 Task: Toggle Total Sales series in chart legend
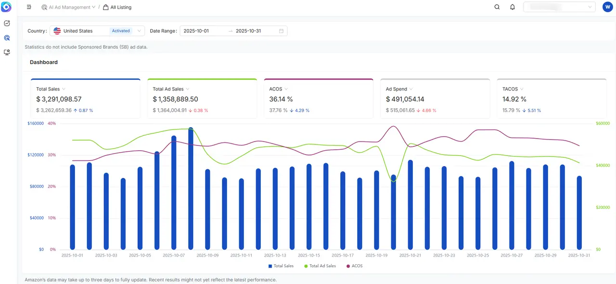click(x=281, y=266)
